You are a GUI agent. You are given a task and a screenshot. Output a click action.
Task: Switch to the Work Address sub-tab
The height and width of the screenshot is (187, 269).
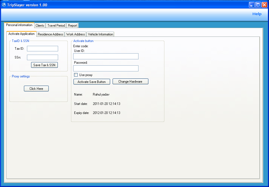(75, 34)
